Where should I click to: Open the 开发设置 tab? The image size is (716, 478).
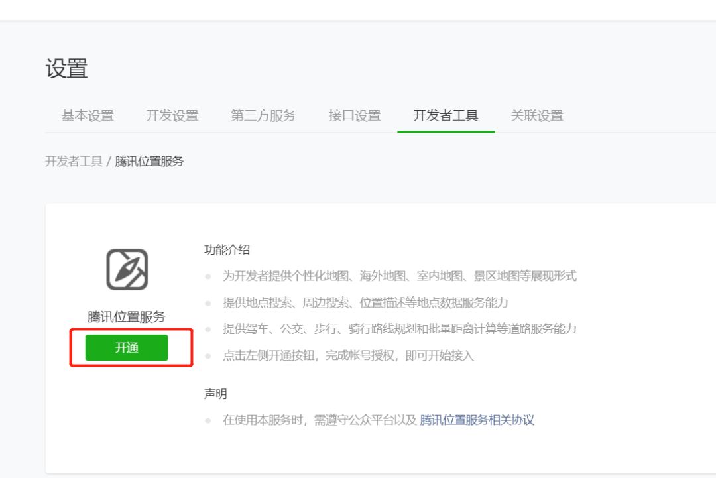172,115
